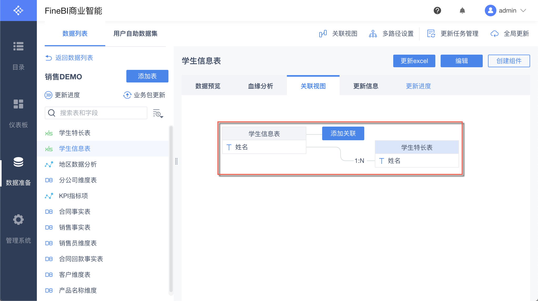538x301 pixels.
Task: Click the 更新excel button
Action: point(414,61)
